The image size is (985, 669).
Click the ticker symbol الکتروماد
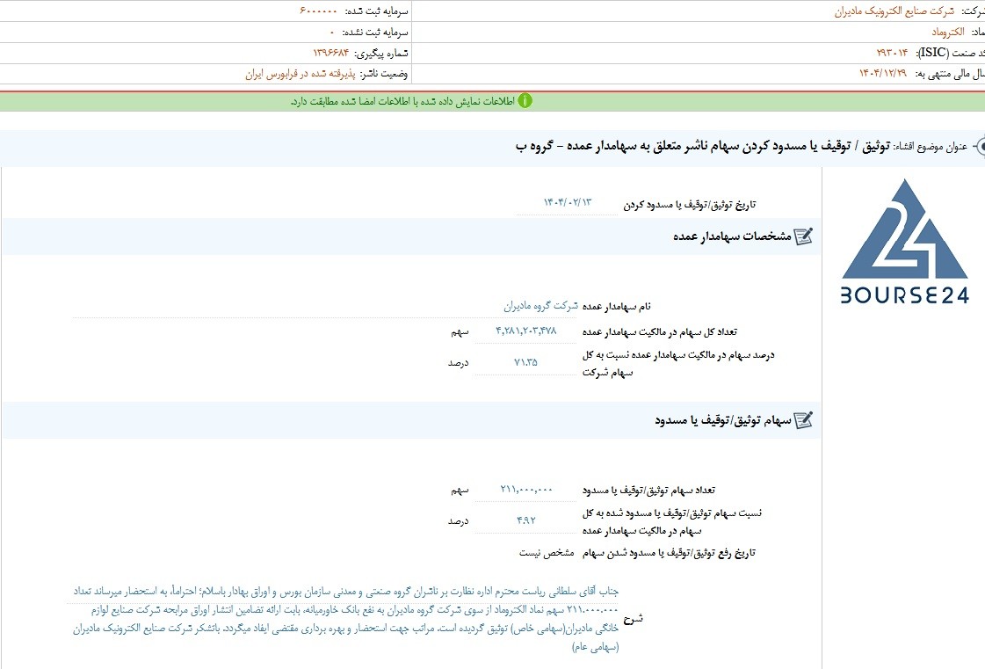(x=948, y=32)
